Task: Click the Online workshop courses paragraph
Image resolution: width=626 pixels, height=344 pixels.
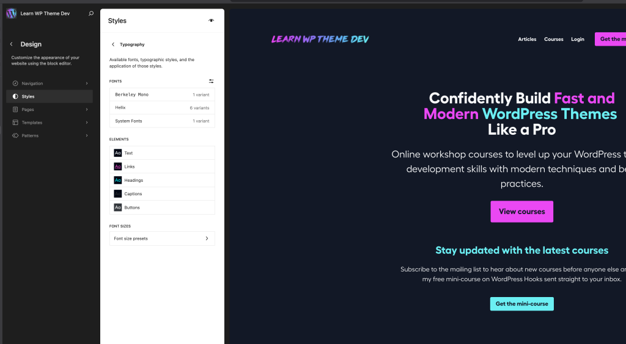Action: tap(509, 169)
